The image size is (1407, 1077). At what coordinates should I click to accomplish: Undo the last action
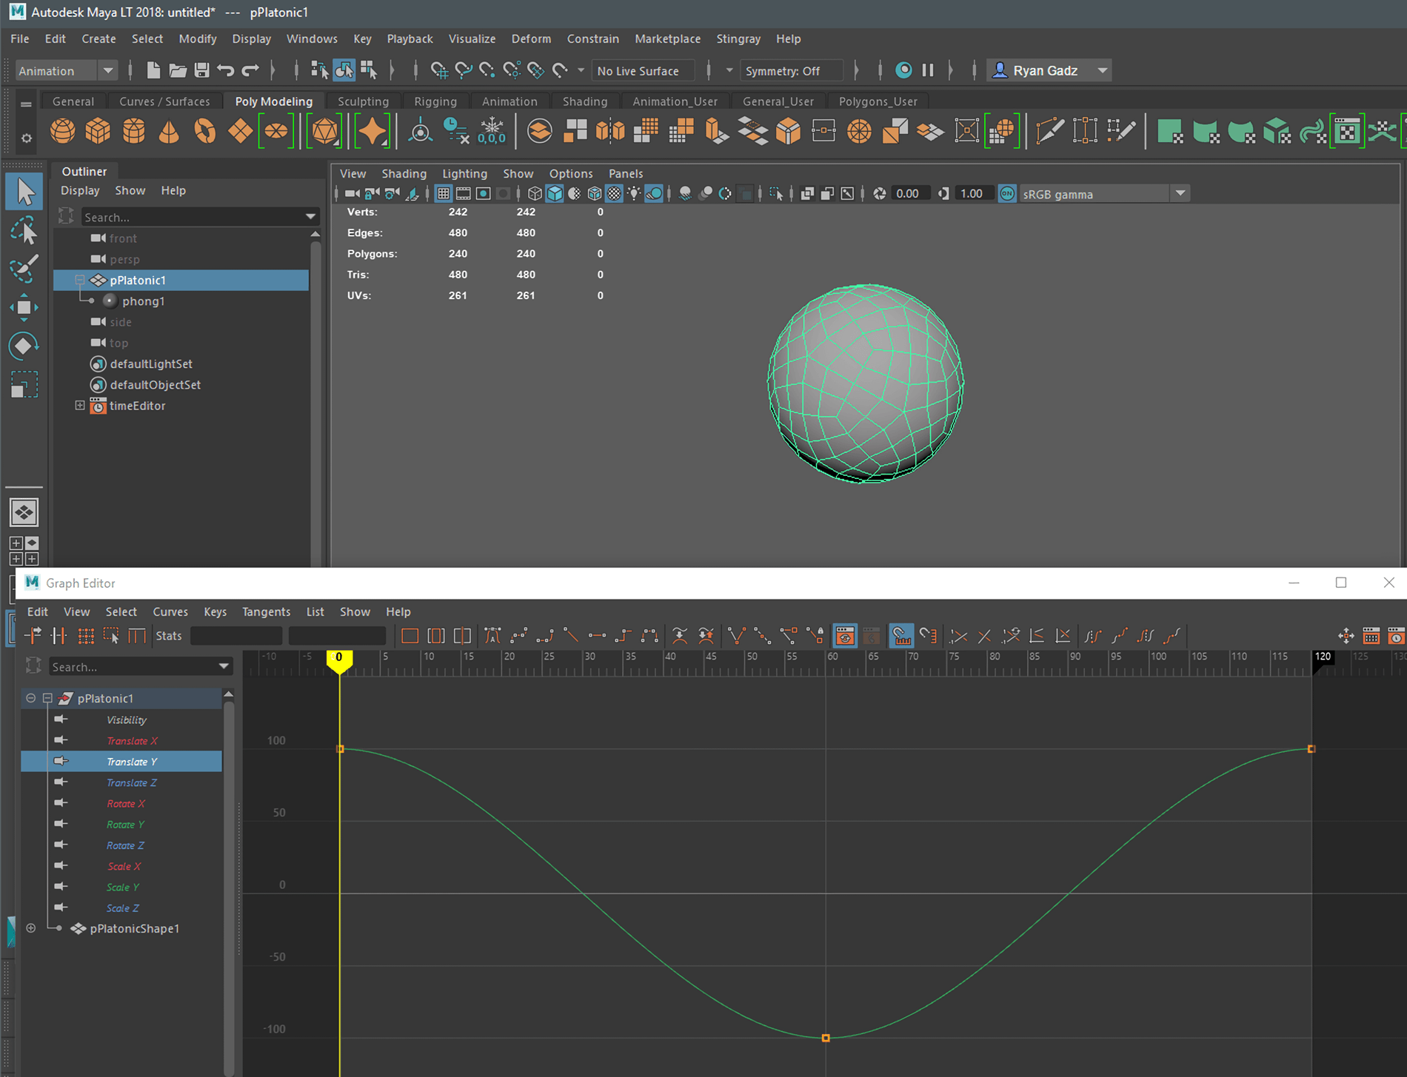pyautogui.click(x=226, y=70)
